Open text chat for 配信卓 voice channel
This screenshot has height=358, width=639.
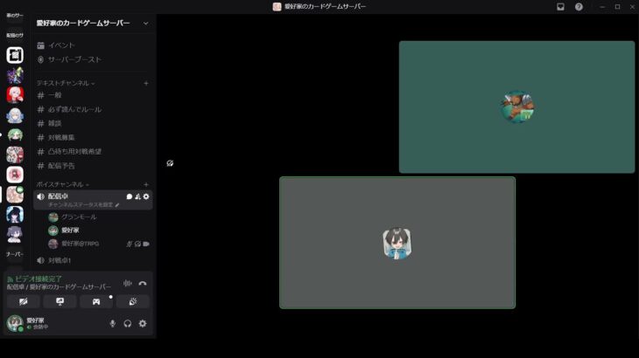coord(129,196)
